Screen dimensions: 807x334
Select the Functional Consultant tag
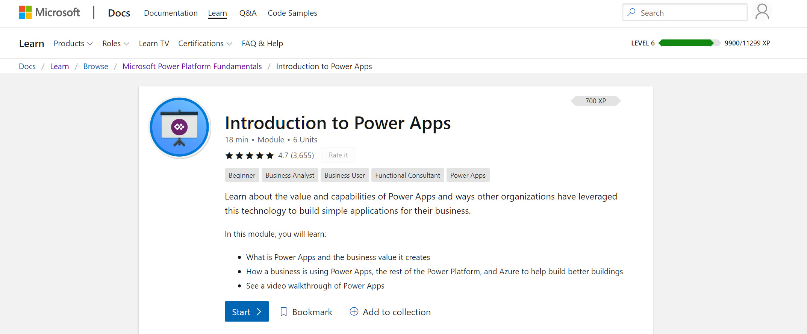[x=407, y=175]
